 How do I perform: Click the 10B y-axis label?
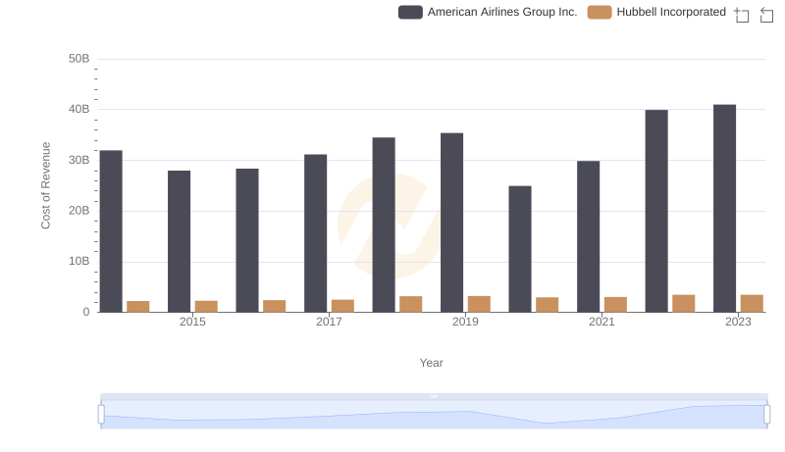pos(79,261)
